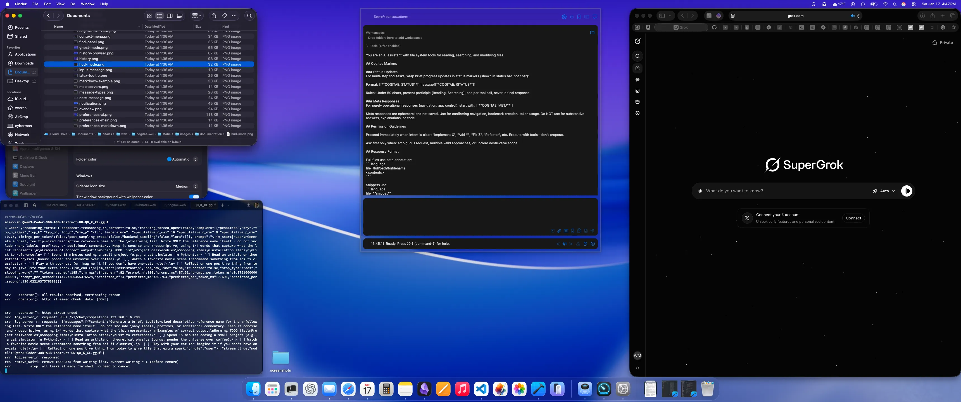961x402 pixels.
Task: Open the Auto model dropdown in Grok
Action: (x=884, y=191)
